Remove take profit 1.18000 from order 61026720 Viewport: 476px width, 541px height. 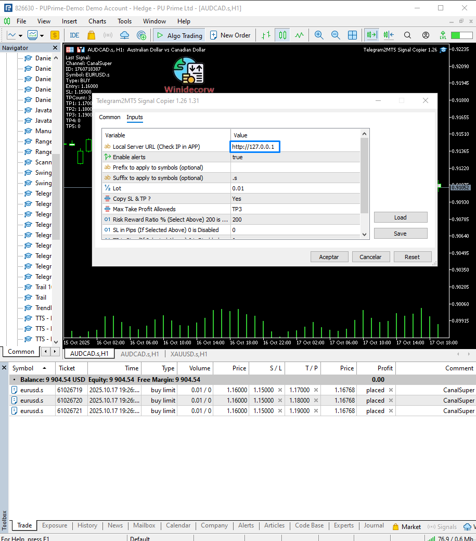(x=316, y=400)
